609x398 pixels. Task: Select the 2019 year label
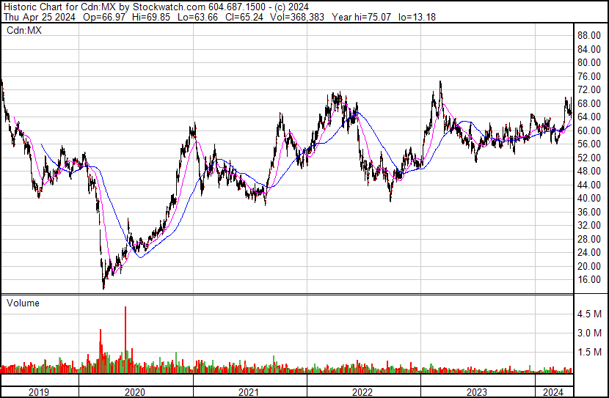tap(39, 392)
